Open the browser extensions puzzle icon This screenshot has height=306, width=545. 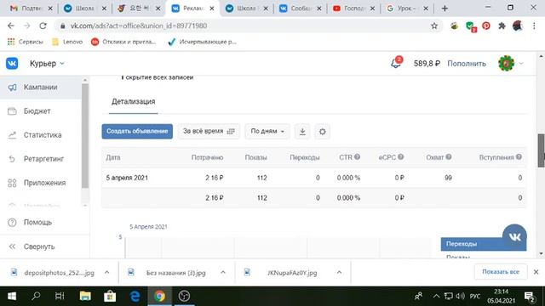502,26
